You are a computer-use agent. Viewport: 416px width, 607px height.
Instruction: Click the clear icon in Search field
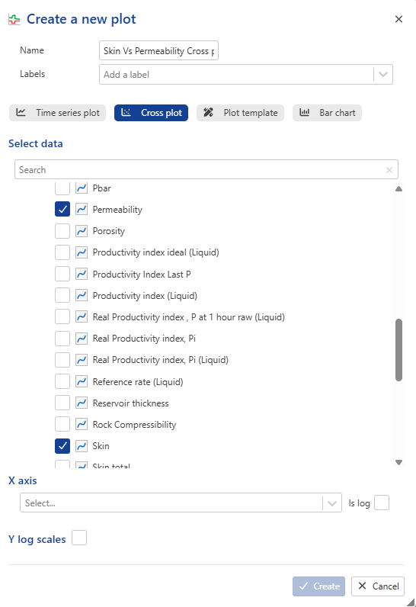coord(389,170)
